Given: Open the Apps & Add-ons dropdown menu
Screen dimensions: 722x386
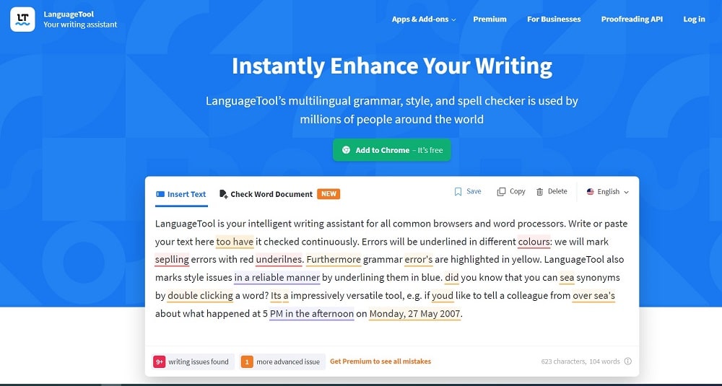Looking at the screenshot, I should coord(424,19).
